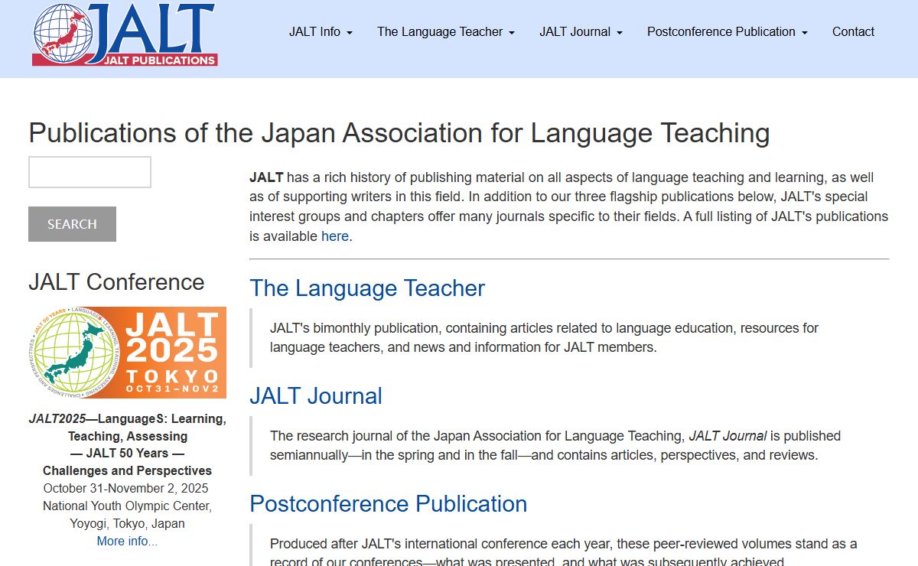This screenshot has height=566, width=918.
Task: Open the JALT 2025 Tokyo conference banner
Action: point(127,353)
